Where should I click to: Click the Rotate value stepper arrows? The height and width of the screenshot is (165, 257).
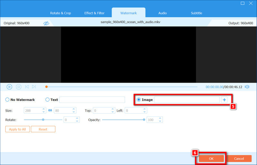coord(77,120)
